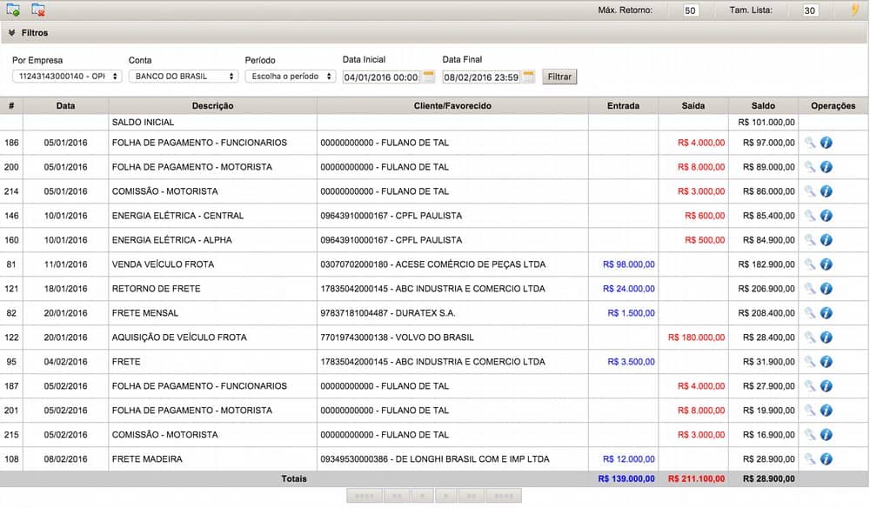870x508 pixels.
Task: Show info icon for row 214
Action: click(x=826, y=191)
